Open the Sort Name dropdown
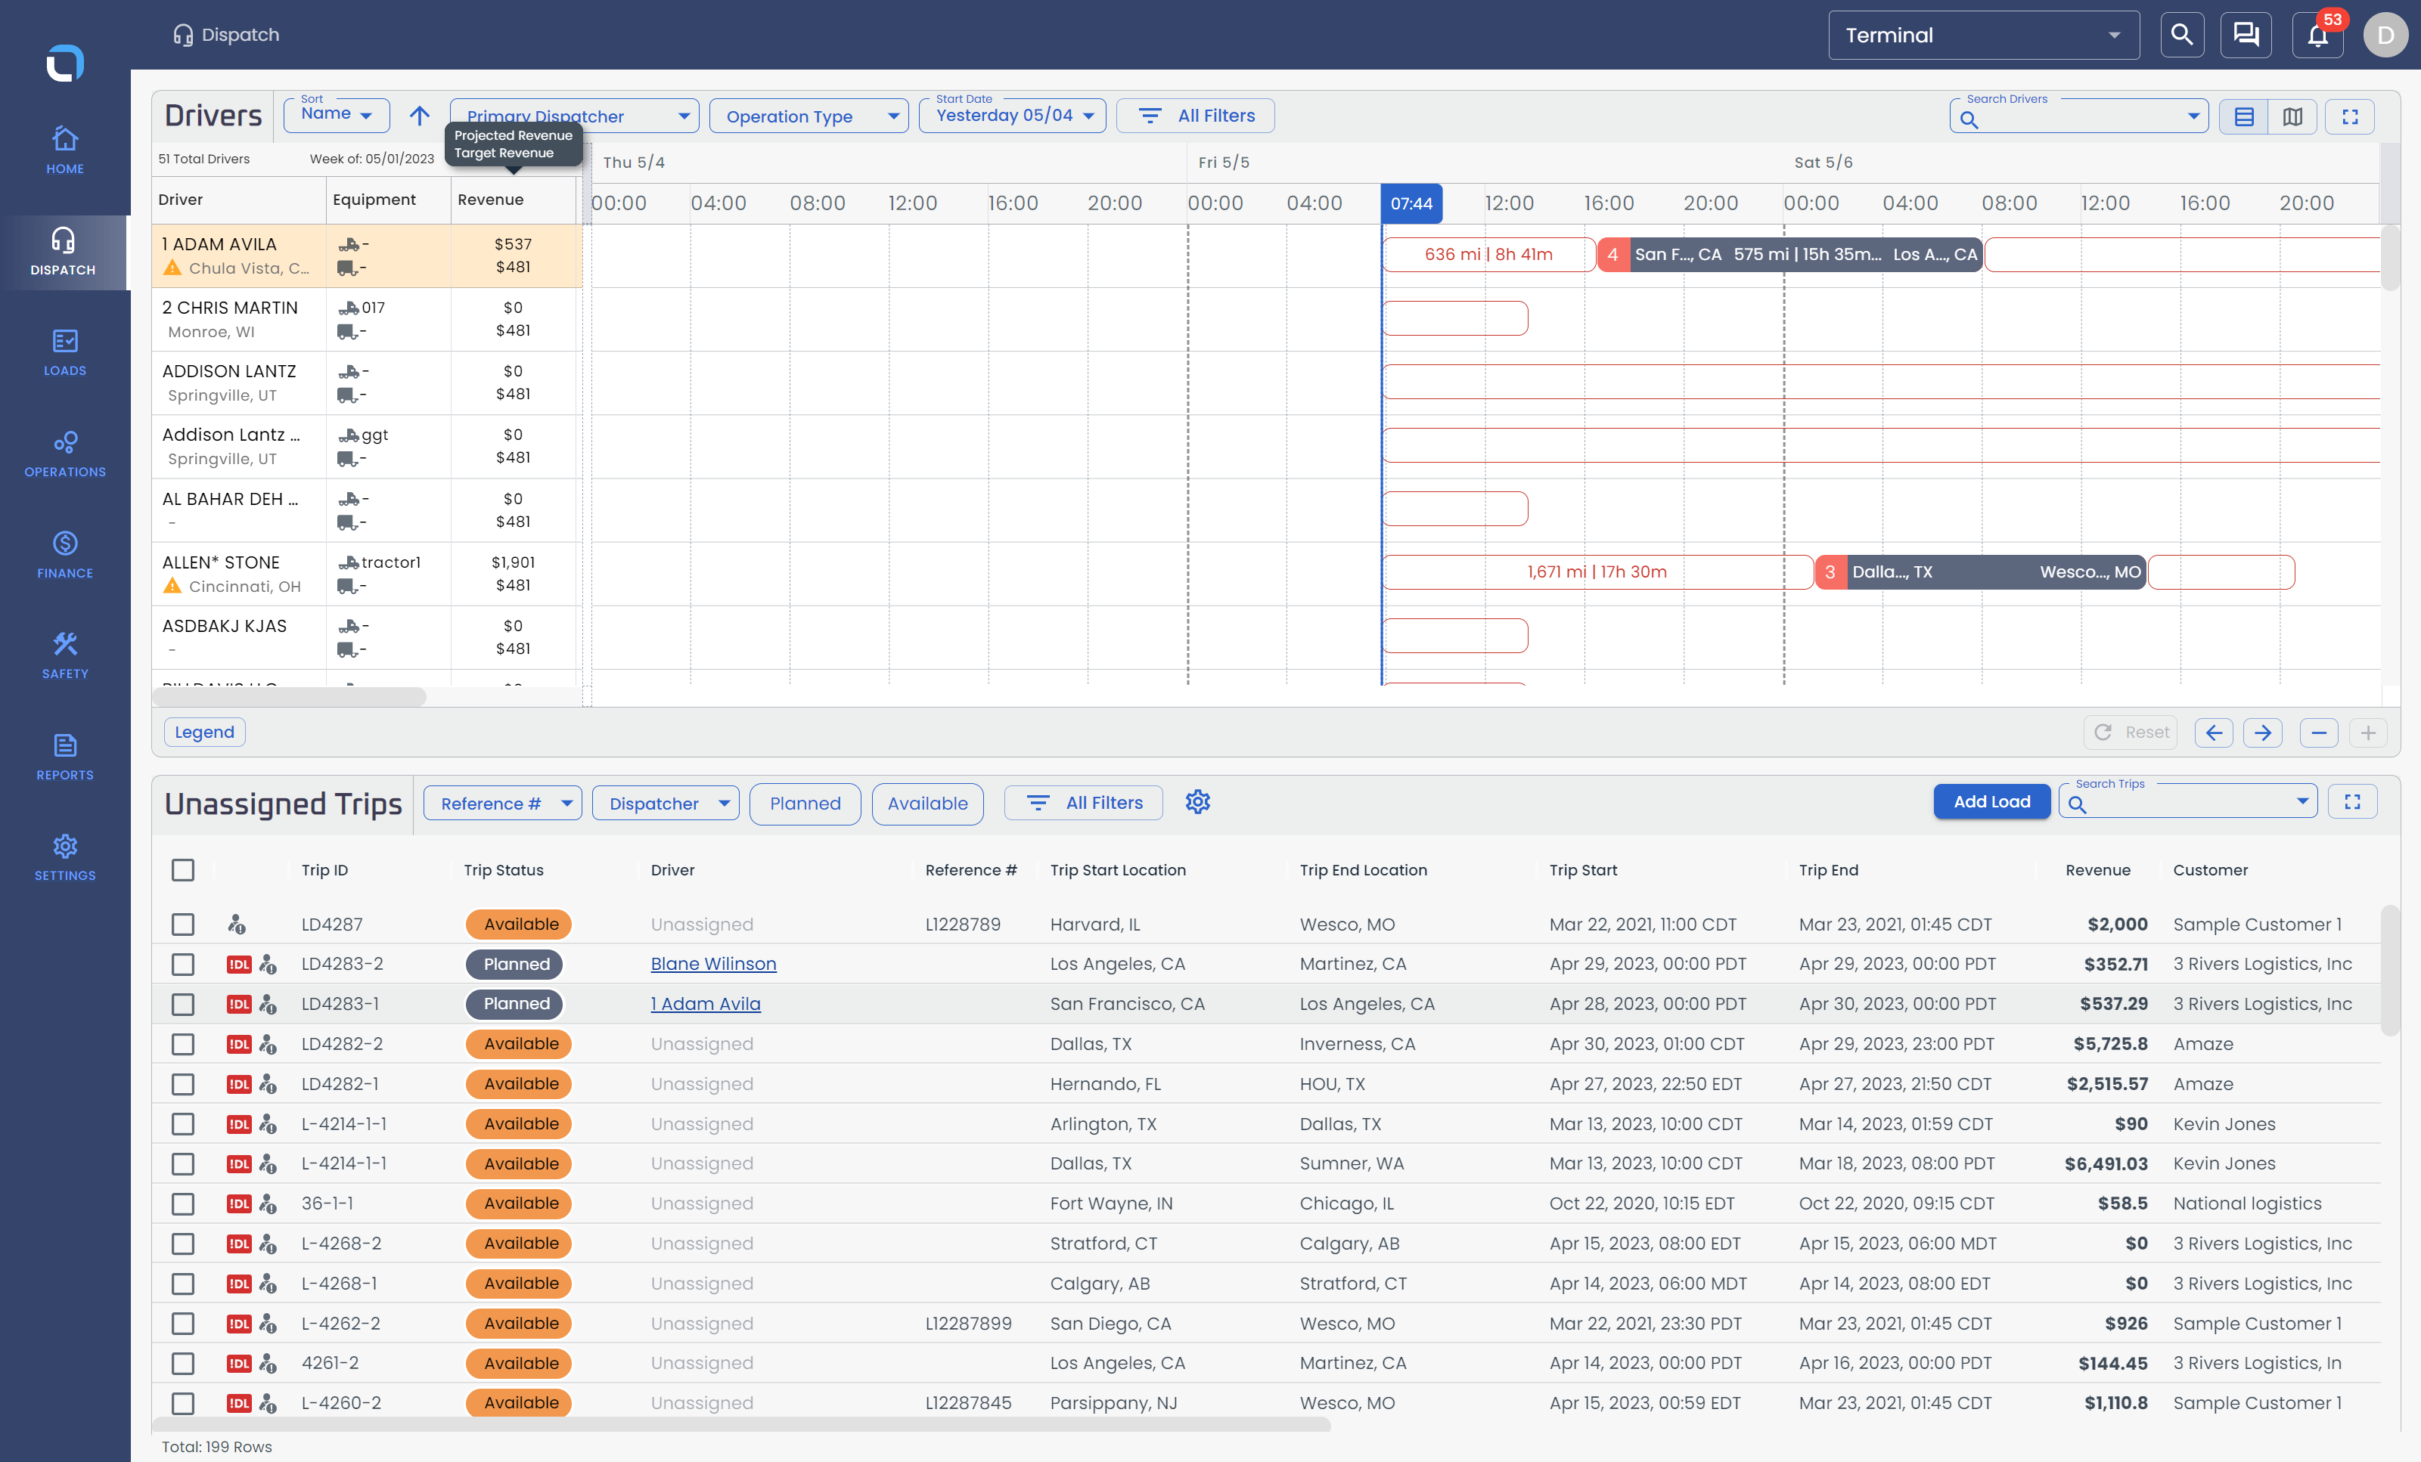Image resolution: width=2421 pixels, height=1462 pixels. point(337,115)
